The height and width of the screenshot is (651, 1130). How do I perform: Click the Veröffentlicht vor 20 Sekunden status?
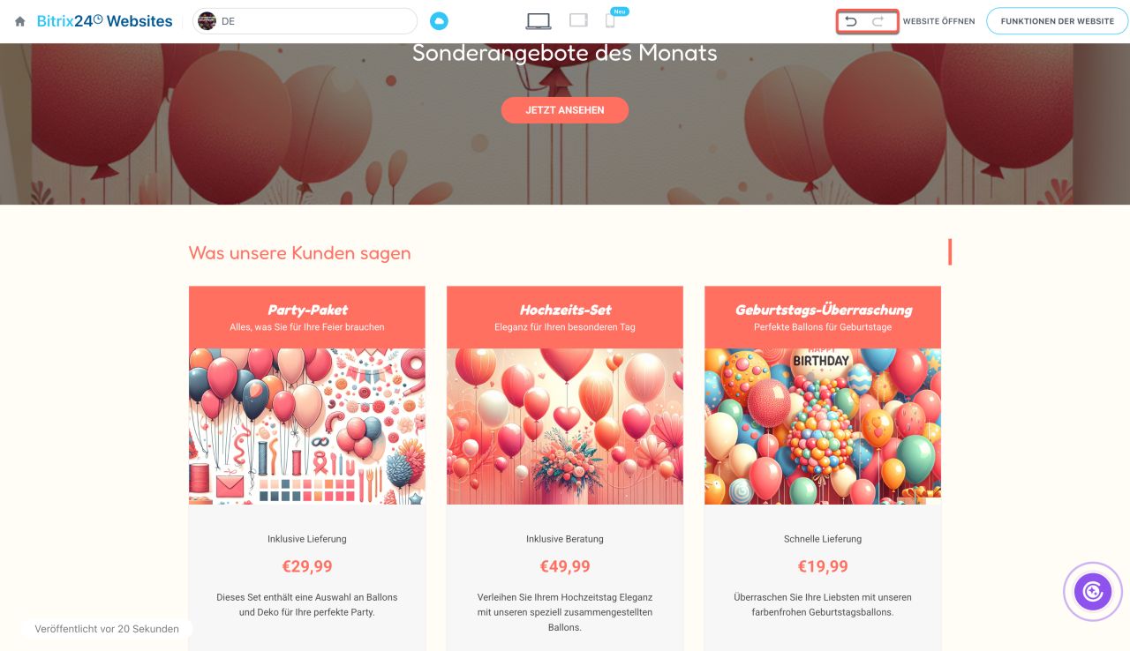(107, 629)
